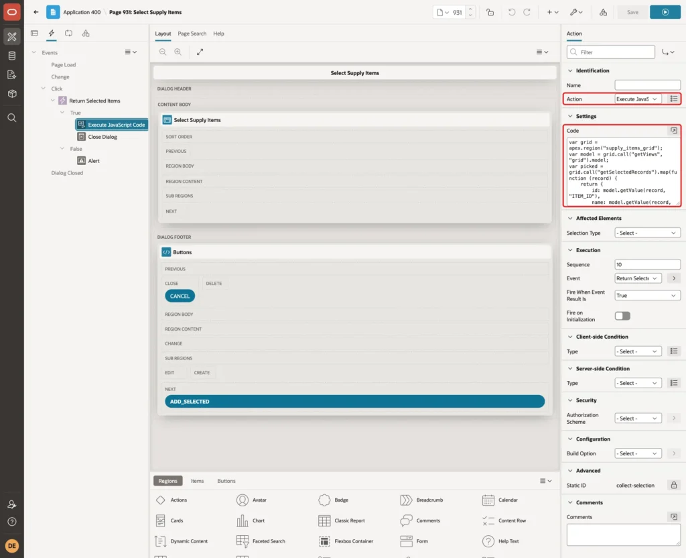Screen dimensions: 686x558
Task: Click the Save button
Action: (x=632, y=12)
